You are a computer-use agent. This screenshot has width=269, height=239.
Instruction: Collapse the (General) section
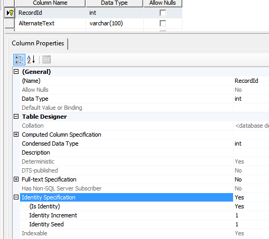tap(16, 72)
